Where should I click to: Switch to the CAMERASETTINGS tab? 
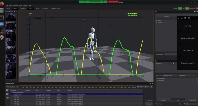pyautogui.click(x=56, y=9)
